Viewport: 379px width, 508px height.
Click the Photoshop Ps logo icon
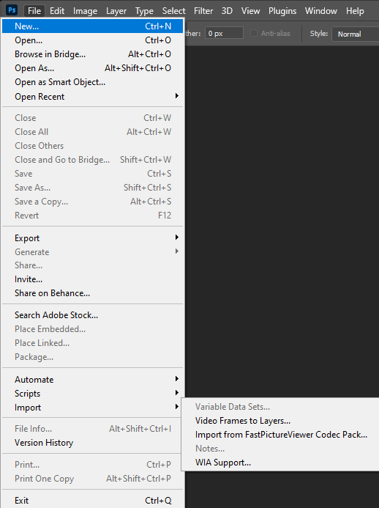pos(12,10)
